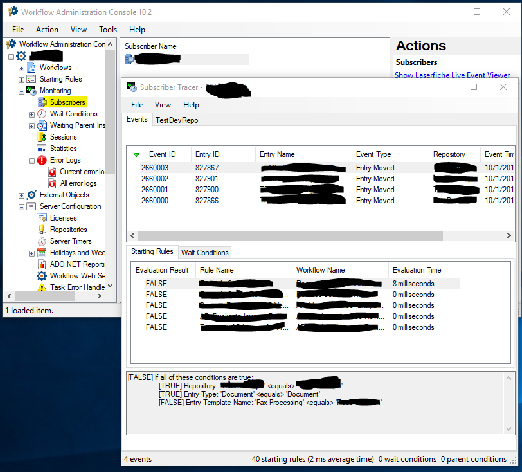Viewport: 522px width, 472px height.
Task: Select the Starting Rules tab in tracer
Action: click(152, 251)
